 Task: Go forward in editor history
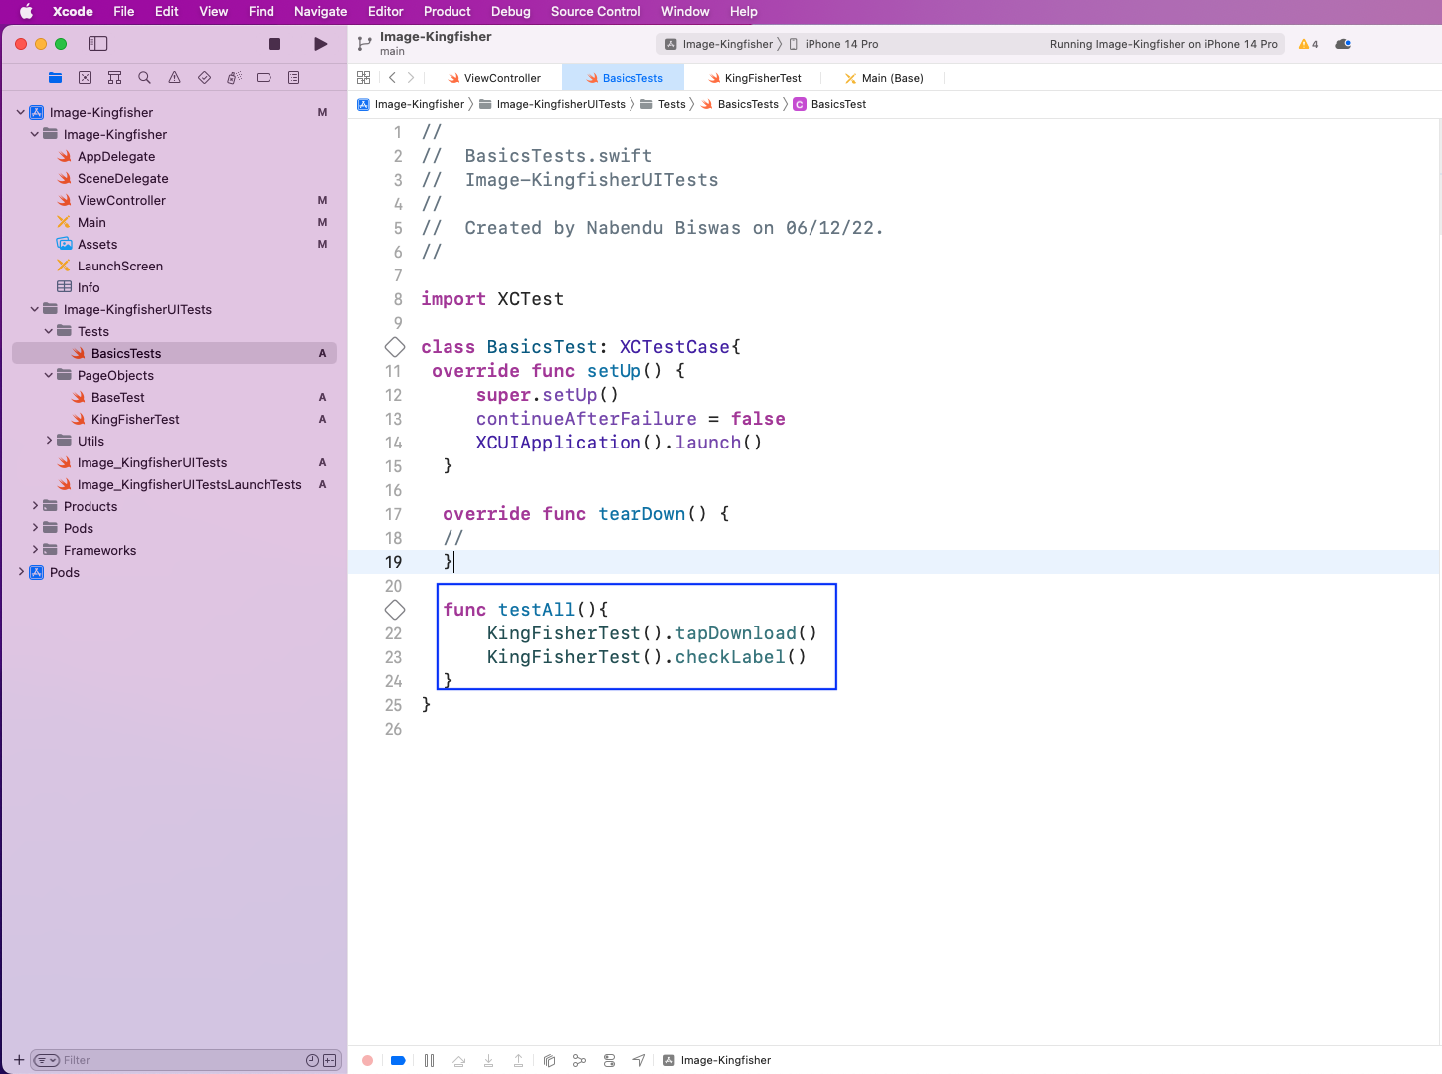click(x=411, y=78)
